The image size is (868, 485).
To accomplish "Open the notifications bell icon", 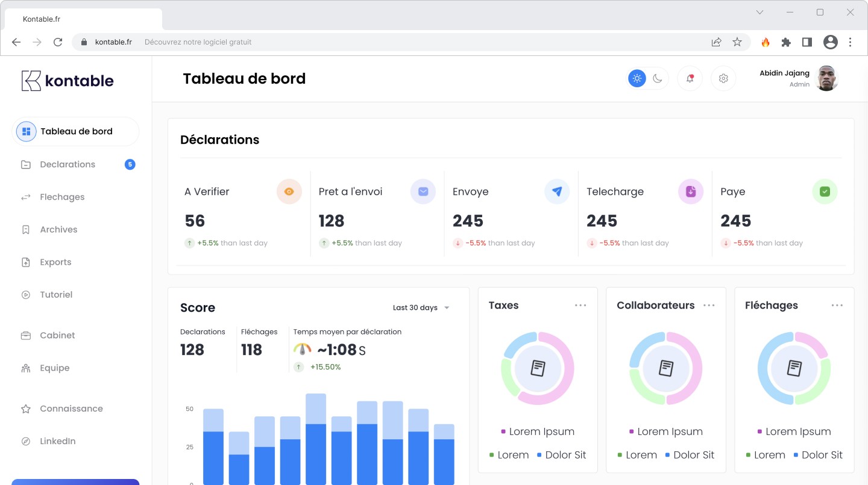I will pyautogui.click(x=690, y=78).
